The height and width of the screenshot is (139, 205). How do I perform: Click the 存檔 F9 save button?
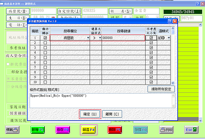click(x=139, y=130)
